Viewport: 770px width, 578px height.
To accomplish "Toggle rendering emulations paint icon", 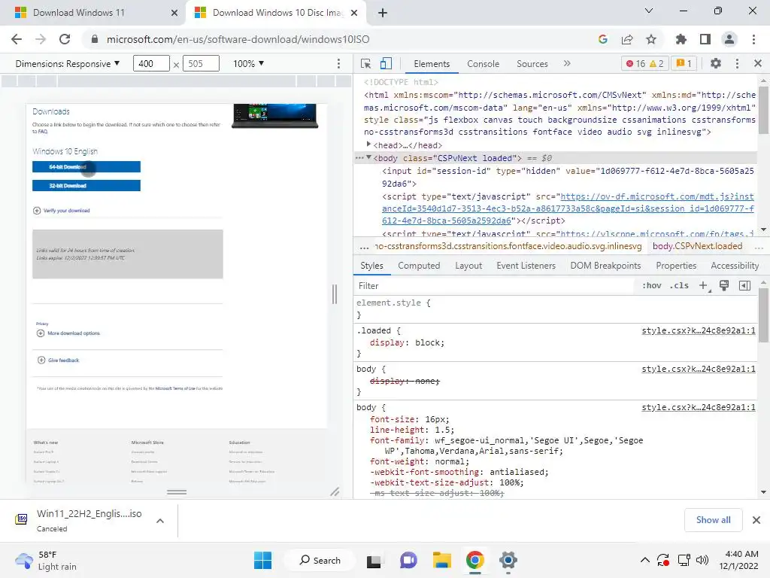I will coord(724,285).
